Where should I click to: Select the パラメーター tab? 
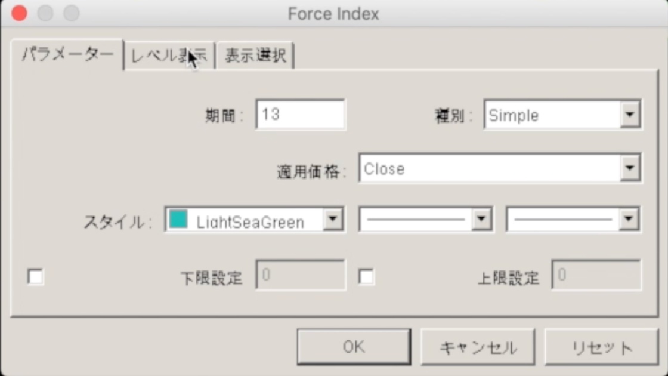click(x=67, y=54)
